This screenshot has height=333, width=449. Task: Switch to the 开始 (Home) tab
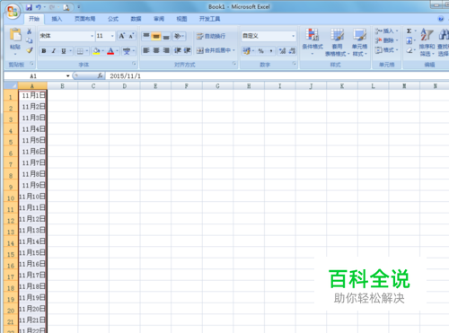click(x=34, y=19)
